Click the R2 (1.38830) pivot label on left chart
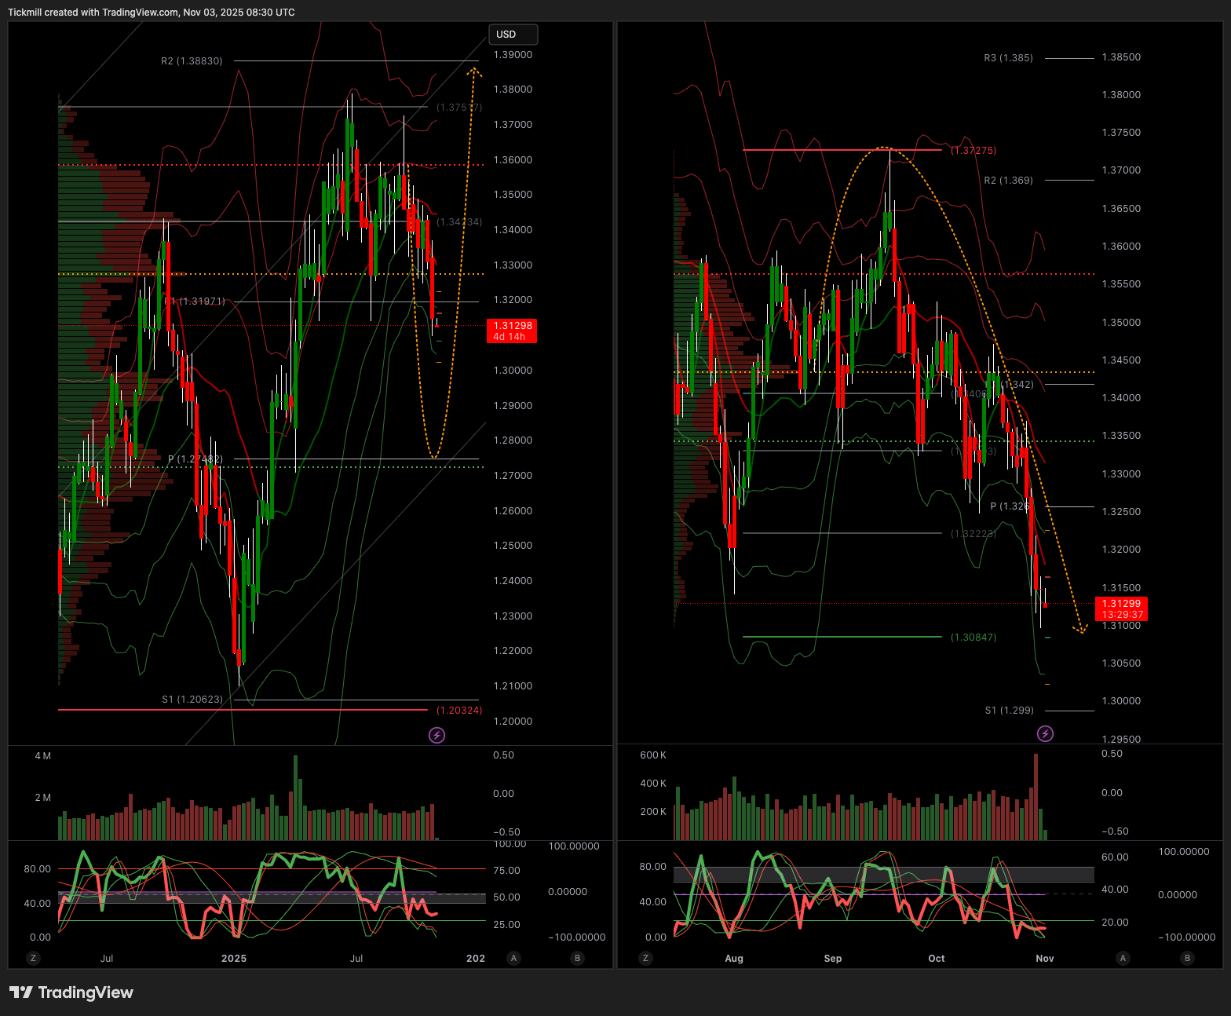1231x1016 pixels. tap(192, 61)
